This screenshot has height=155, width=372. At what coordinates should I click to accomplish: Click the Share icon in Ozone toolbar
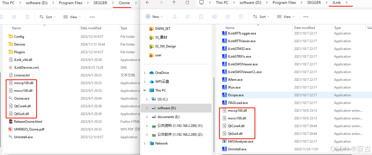click(x=14, y=17)
